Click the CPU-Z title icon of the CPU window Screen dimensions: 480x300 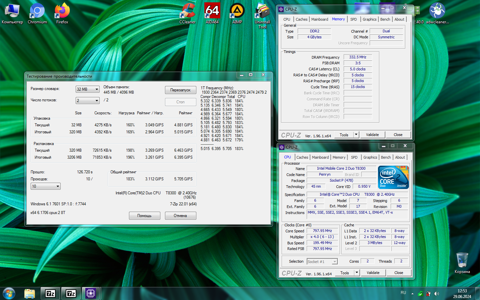click(282, 147)
